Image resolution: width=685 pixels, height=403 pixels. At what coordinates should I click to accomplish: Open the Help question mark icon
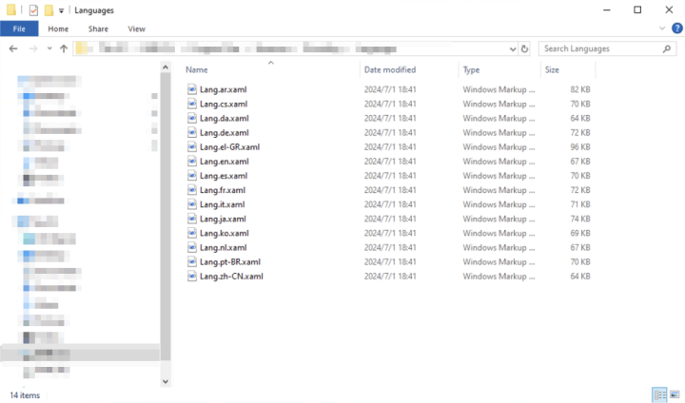point(675,29)
